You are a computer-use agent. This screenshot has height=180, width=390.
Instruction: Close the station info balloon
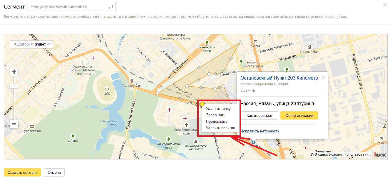coord(323,78)
